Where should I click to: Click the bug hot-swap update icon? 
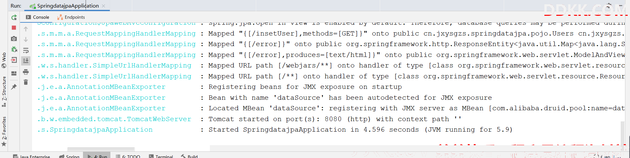pos(14,49)
